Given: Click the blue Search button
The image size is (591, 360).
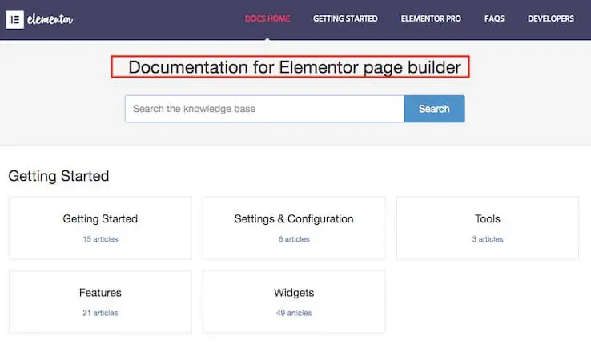Looking at the screenshot, I should pyautogui.click(x=434, y=109).
